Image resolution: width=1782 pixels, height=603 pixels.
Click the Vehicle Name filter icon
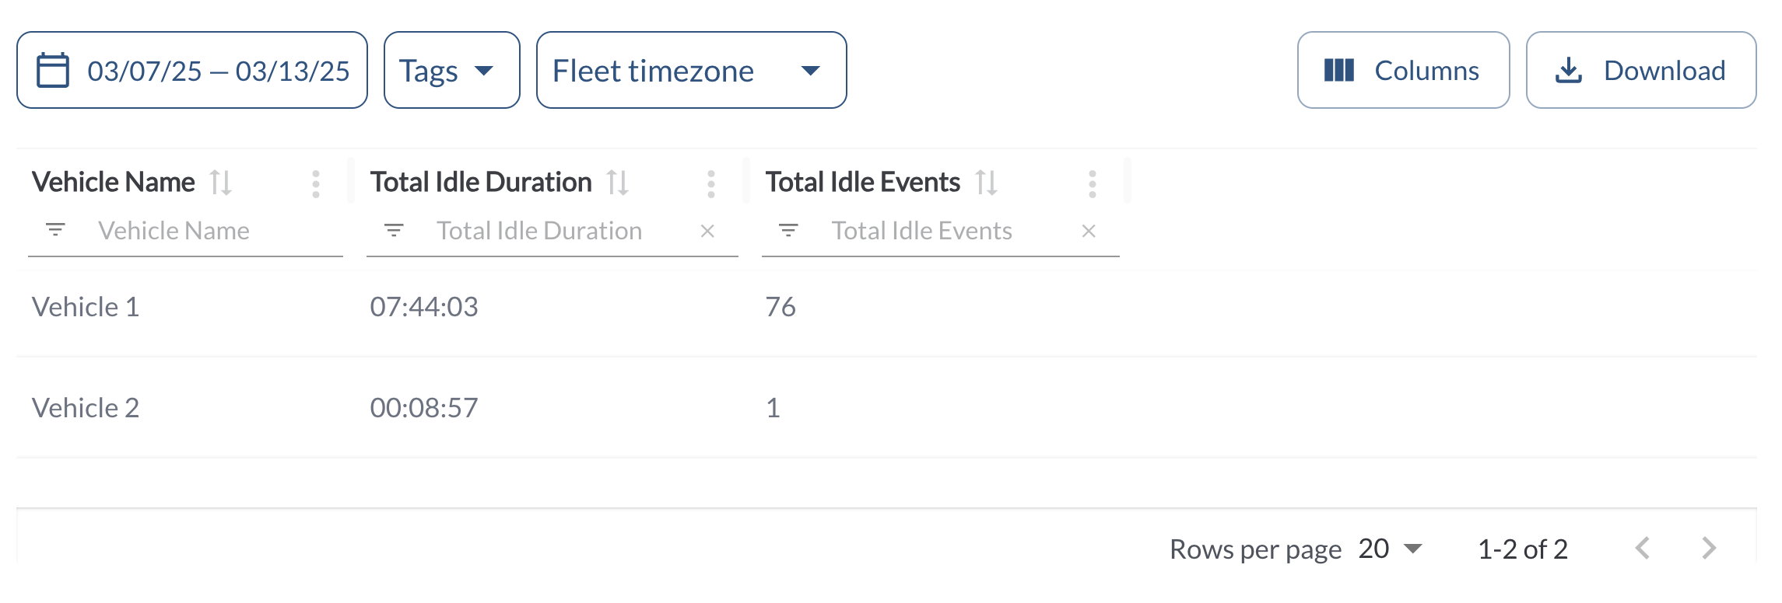55,230
